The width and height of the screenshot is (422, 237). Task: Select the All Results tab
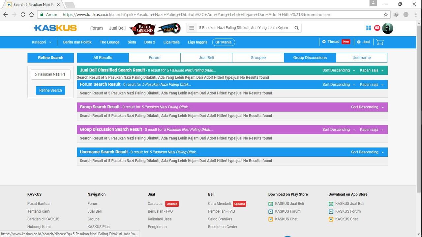click(103, 58)
